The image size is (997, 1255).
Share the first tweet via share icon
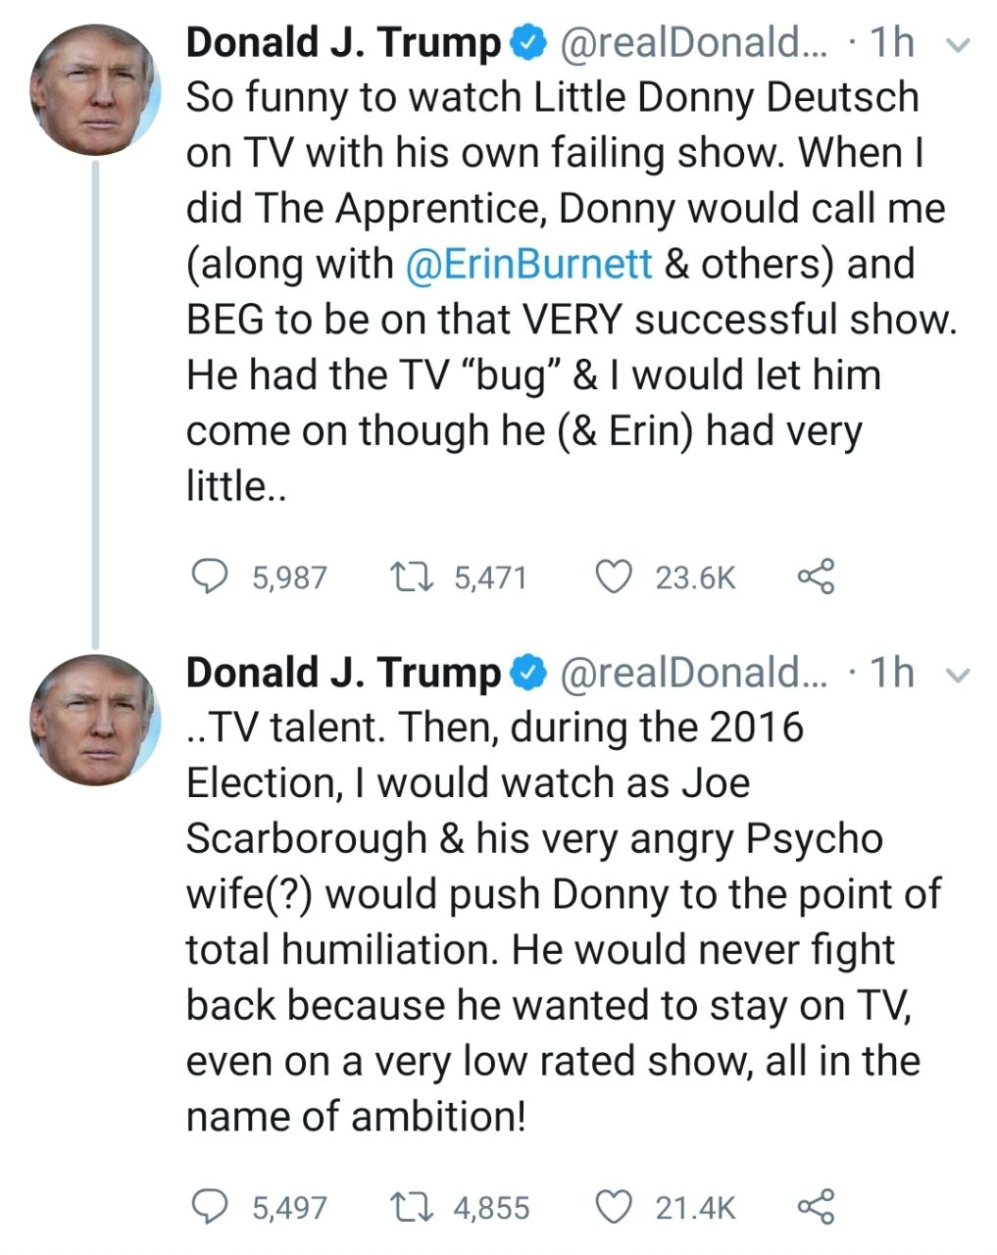point(816,577)
